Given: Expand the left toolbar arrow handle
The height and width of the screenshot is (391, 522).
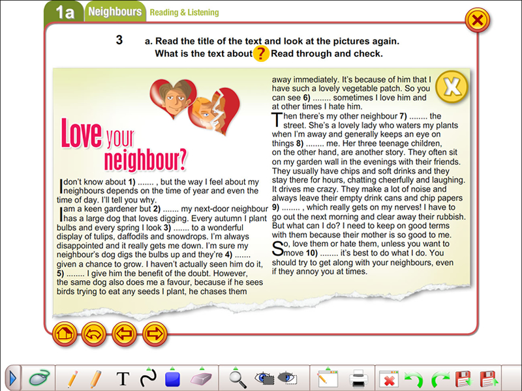Looking at the screenshot, I should [x=12, y=377].
